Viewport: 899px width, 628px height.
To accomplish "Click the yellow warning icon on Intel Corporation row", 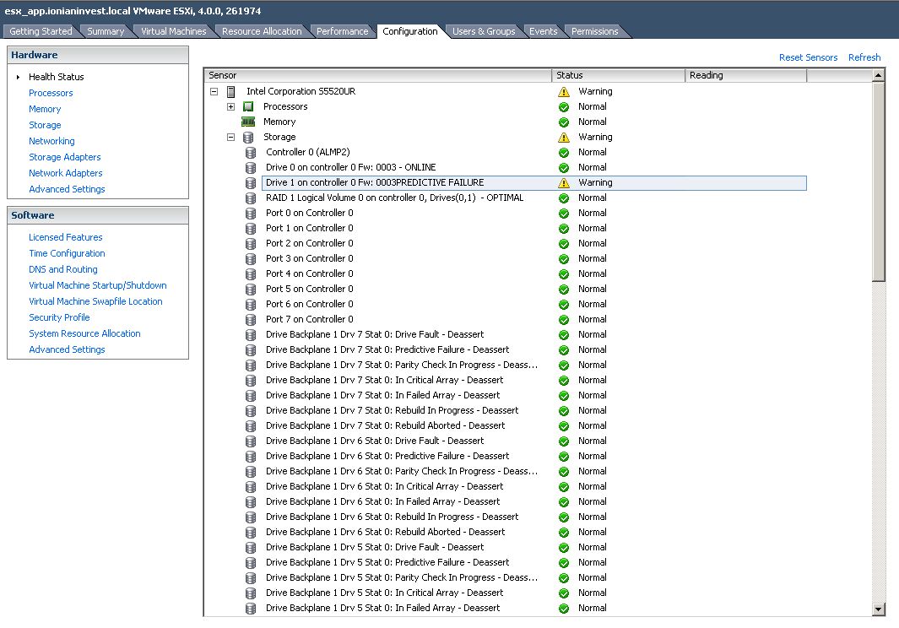I will click(564, 92).
